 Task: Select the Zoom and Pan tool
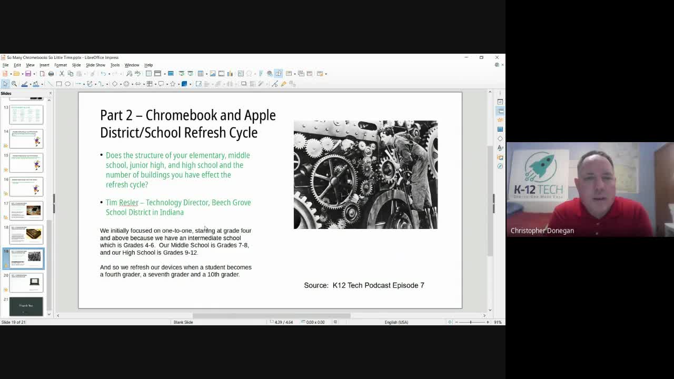pos(14,84)
